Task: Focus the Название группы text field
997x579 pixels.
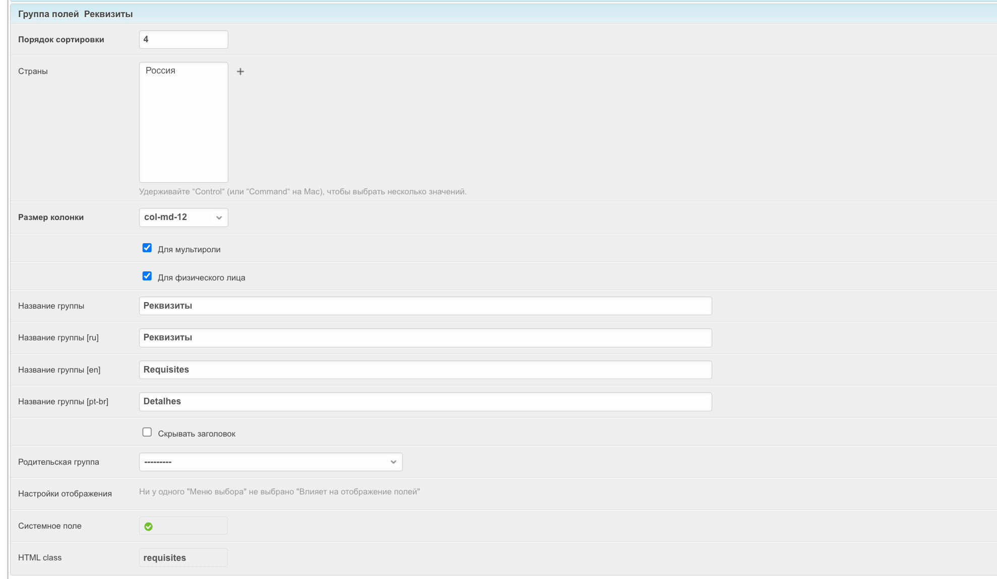Action: [425, 306]
